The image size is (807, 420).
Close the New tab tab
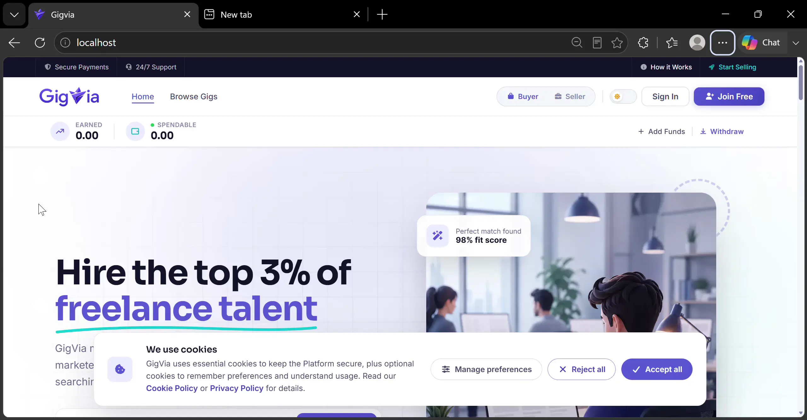pos(357,15)
